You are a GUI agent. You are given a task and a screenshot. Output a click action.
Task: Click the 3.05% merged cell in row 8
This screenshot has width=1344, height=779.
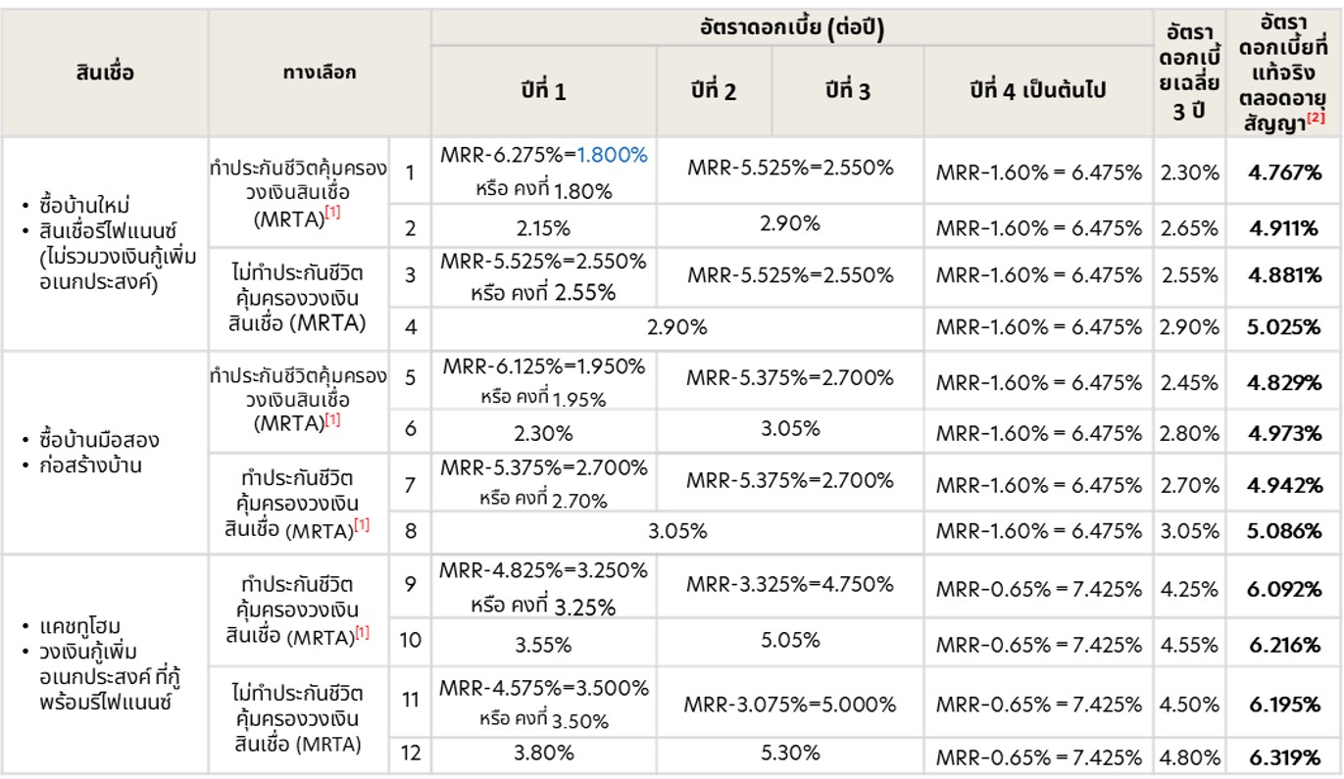(677, 531)
